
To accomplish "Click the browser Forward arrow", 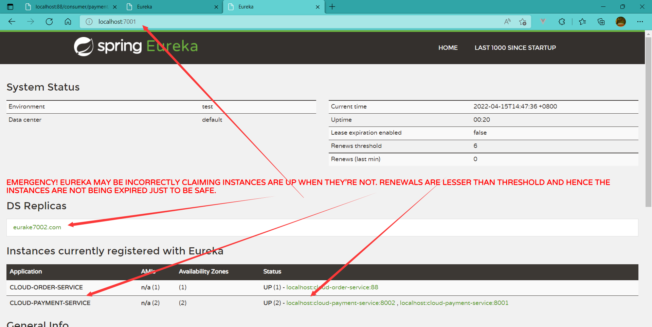I will click(x=31, y=22).
